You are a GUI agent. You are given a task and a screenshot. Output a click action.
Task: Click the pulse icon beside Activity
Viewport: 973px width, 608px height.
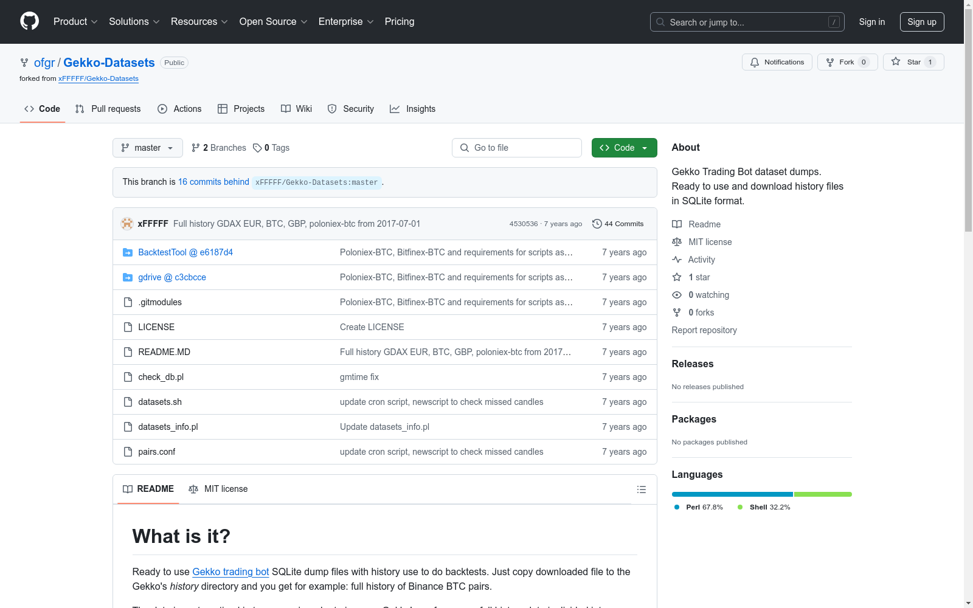(x=677, y=260)
